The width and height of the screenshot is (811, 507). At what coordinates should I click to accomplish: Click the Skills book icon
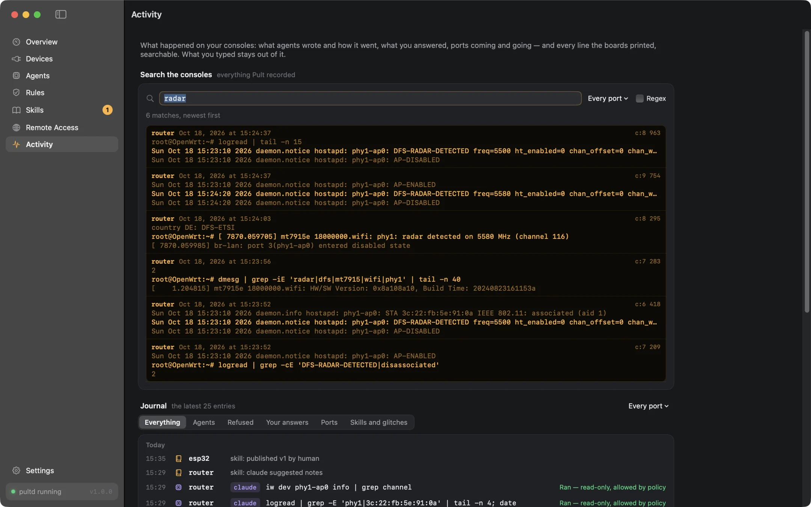(16, 110)
